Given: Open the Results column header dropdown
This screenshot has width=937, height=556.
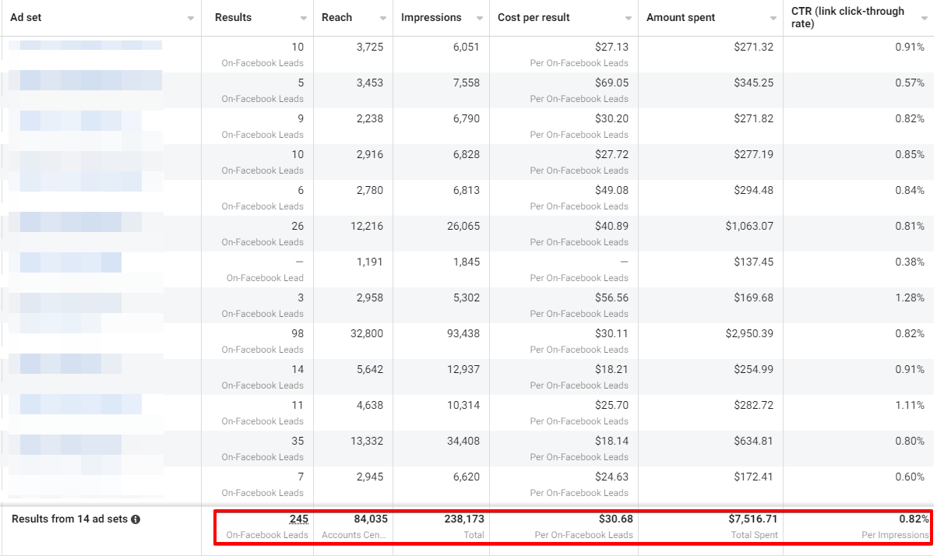Looking at the screenshot, I should click(304, 17).
